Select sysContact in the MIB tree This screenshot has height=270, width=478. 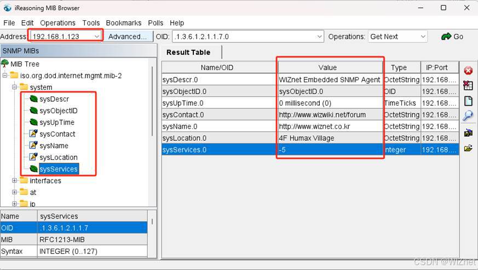57,134
